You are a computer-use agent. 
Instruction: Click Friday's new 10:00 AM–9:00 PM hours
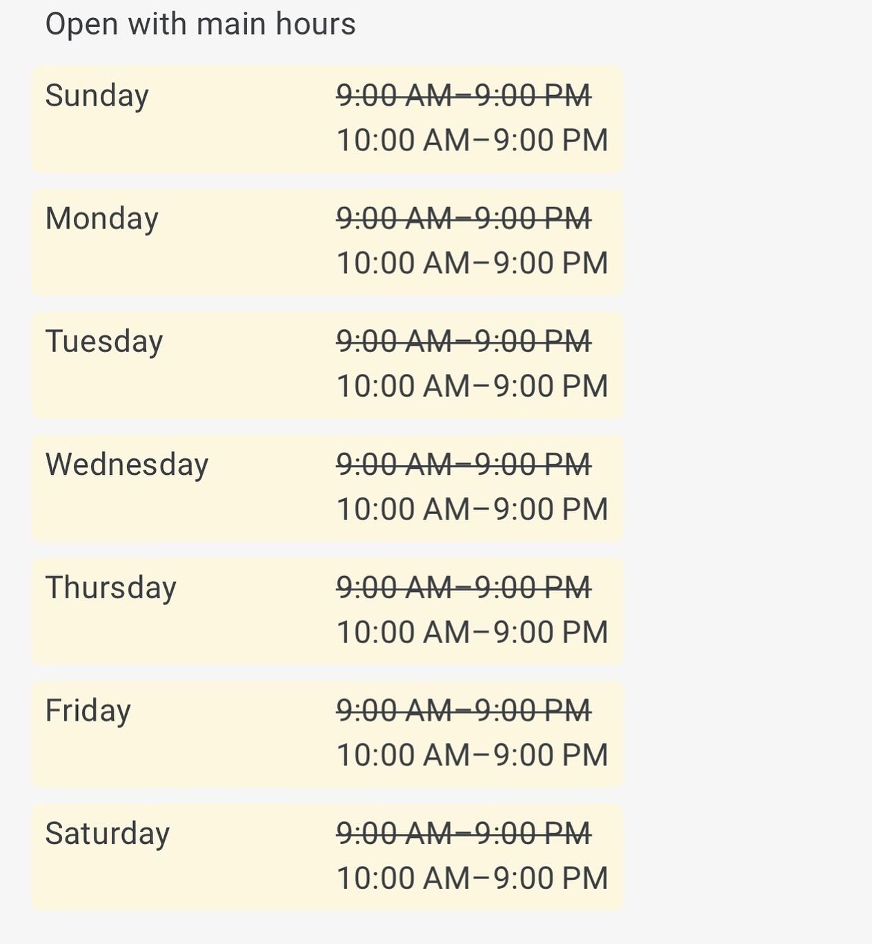473,755
